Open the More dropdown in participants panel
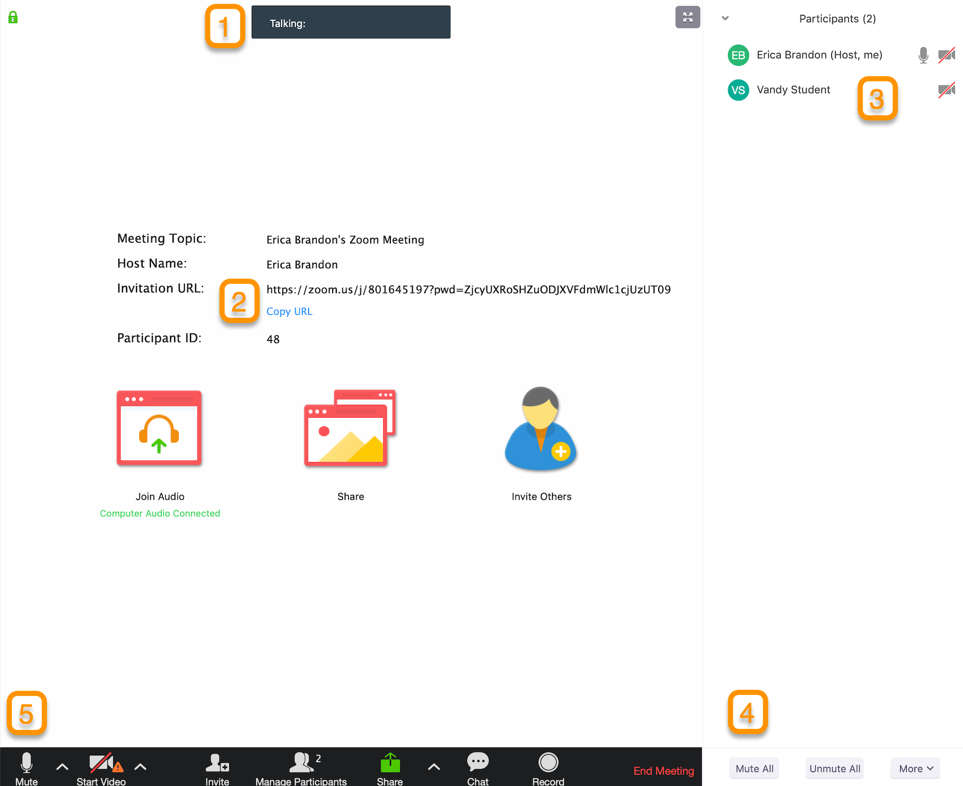Viewport: 963px width, 786px height. click(x=915, y=768)
